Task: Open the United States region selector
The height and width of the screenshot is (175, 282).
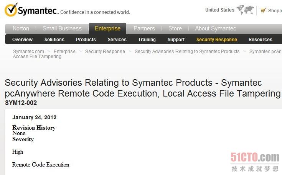Action: pos(219,10)
